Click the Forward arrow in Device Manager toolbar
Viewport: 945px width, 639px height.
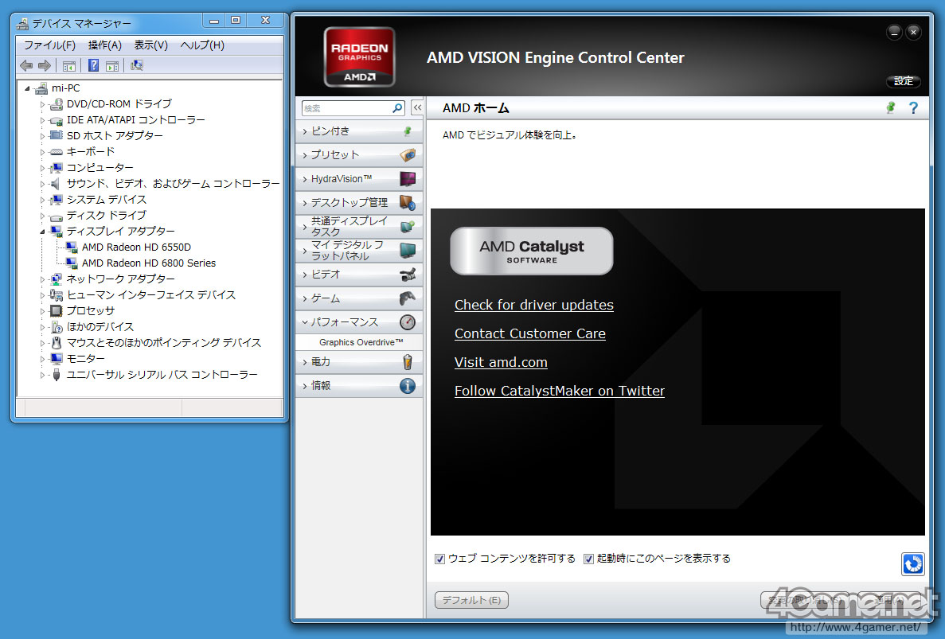(45, 65)
